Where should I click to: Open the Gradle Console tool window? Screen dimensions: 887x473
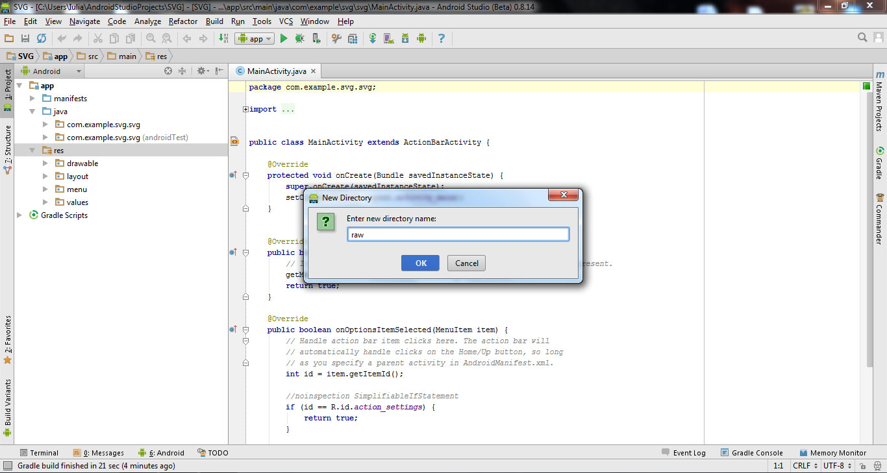[x=751, y=453]
